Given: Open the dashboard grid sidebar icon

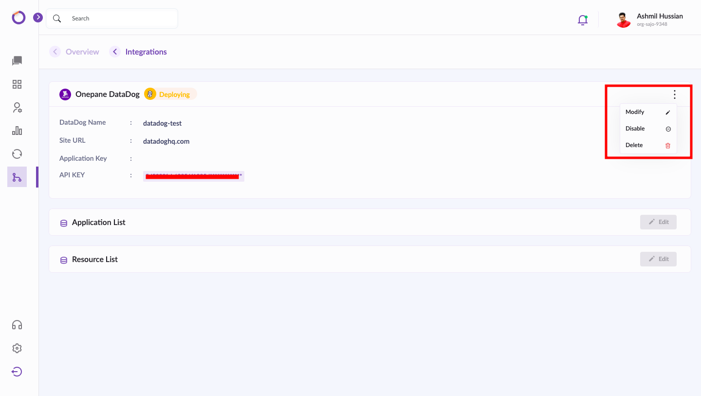Looking at the screenshot, I should coord(17,84).
